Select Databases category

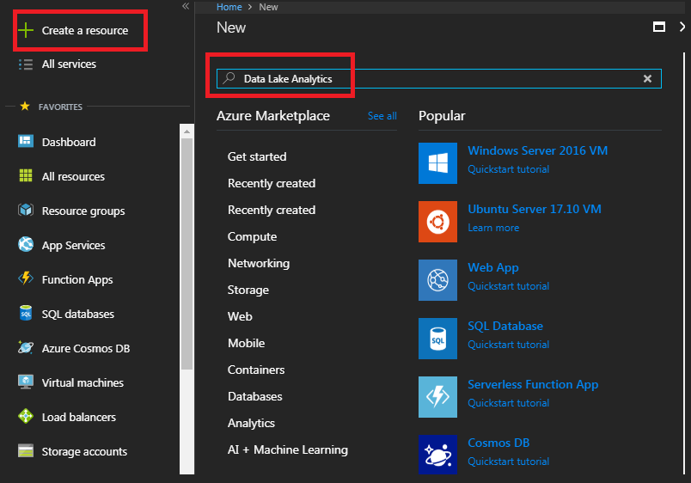click(254, 396)
